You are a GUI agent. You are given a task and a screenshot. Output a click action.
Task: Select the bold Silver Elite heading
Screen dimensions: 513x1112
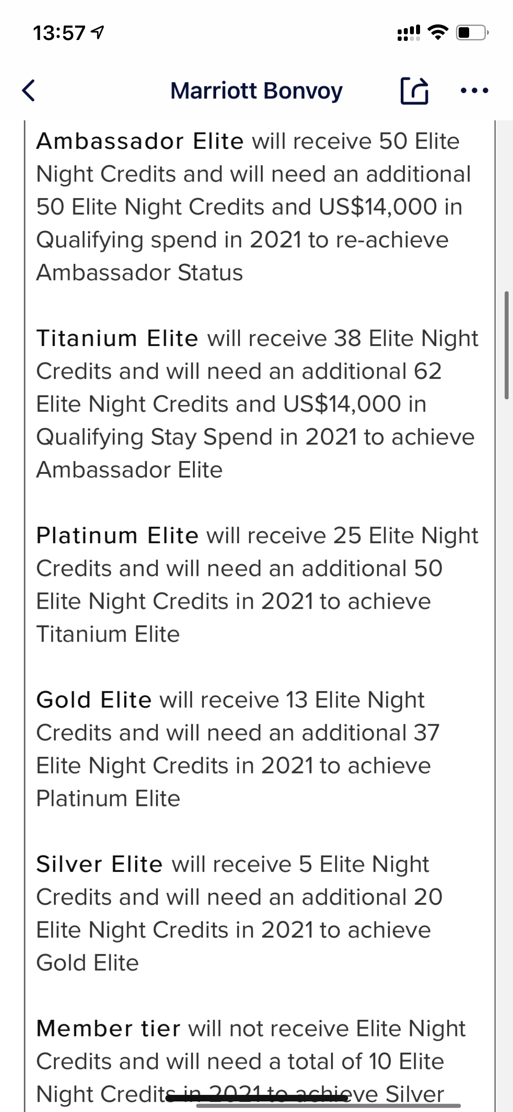pos(99,864)
